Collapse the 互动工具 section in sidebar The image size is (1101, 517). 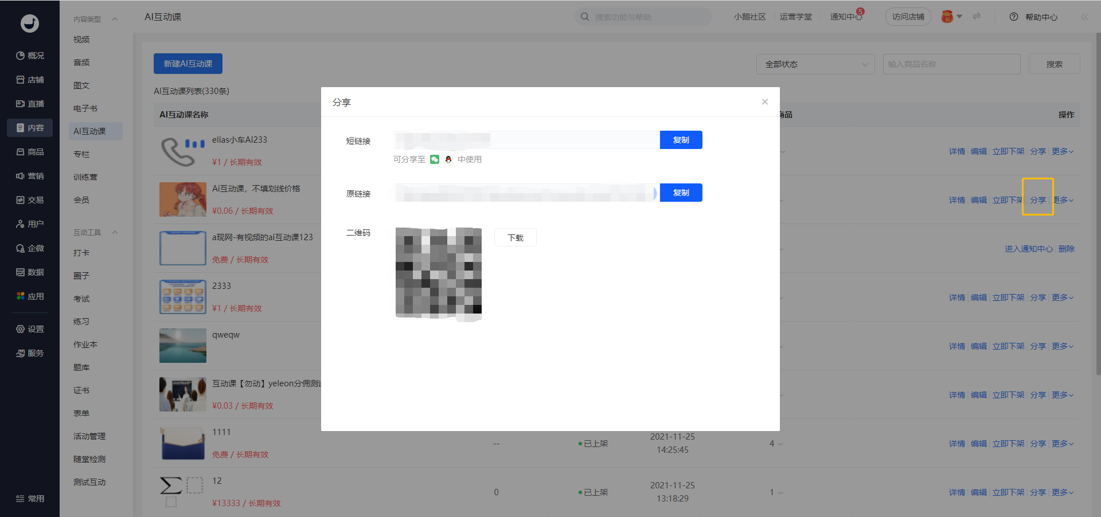(115, 232)
